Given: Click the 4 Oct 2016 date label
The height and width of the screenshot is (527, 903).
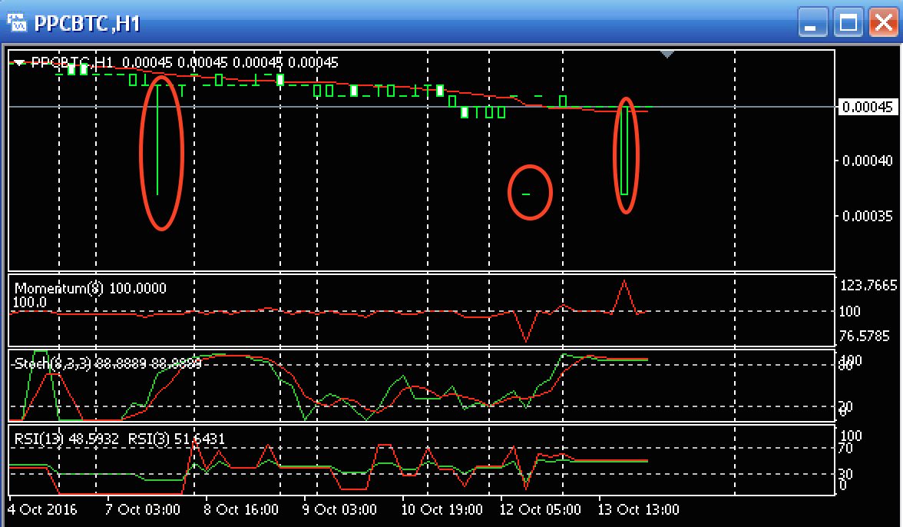Looking at the screenshot, I should tap(42, 510).
